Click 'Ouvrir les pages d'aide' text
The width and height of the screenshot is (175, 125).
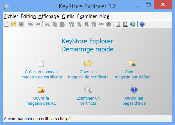(x=134, y=101)
